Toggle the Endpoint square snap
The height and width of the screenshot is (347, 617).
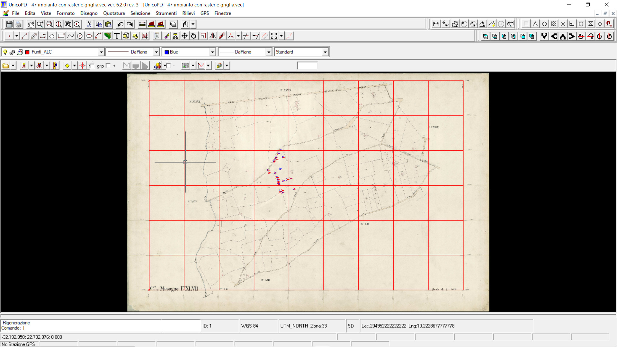(x=526, y=24)
